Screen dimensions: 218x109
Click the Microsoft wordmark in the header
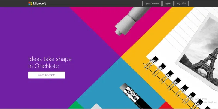(x=39, y=4)
